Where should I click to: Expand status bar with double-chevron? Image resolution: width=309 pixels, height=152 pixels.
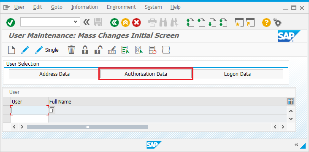point(296,145)
